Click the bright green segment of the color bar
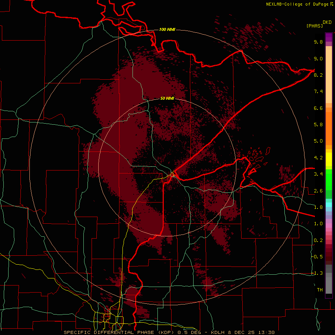Screen dimensions: 335x335 coord(329,180)
